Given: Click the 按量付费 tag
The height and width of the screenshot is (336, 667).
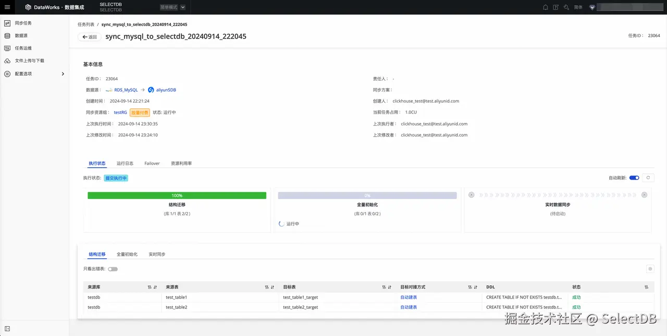Looking at the screenshot, I should pyautogui.click(x=140, y=113).
